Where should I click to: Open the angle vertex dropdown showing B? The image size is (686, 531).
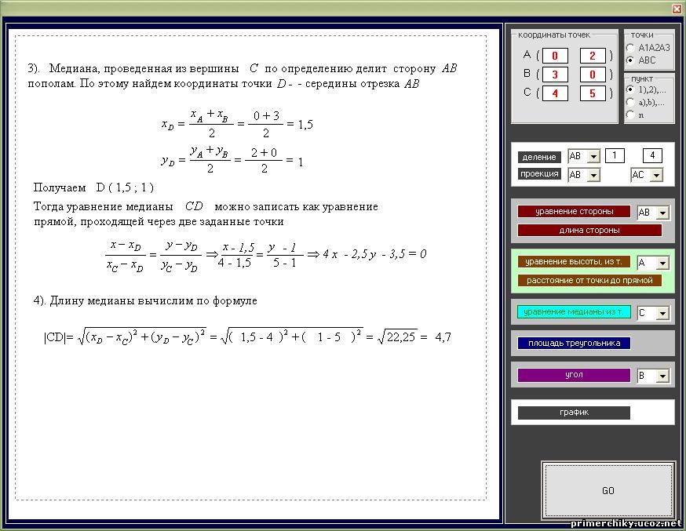(663, 376)
